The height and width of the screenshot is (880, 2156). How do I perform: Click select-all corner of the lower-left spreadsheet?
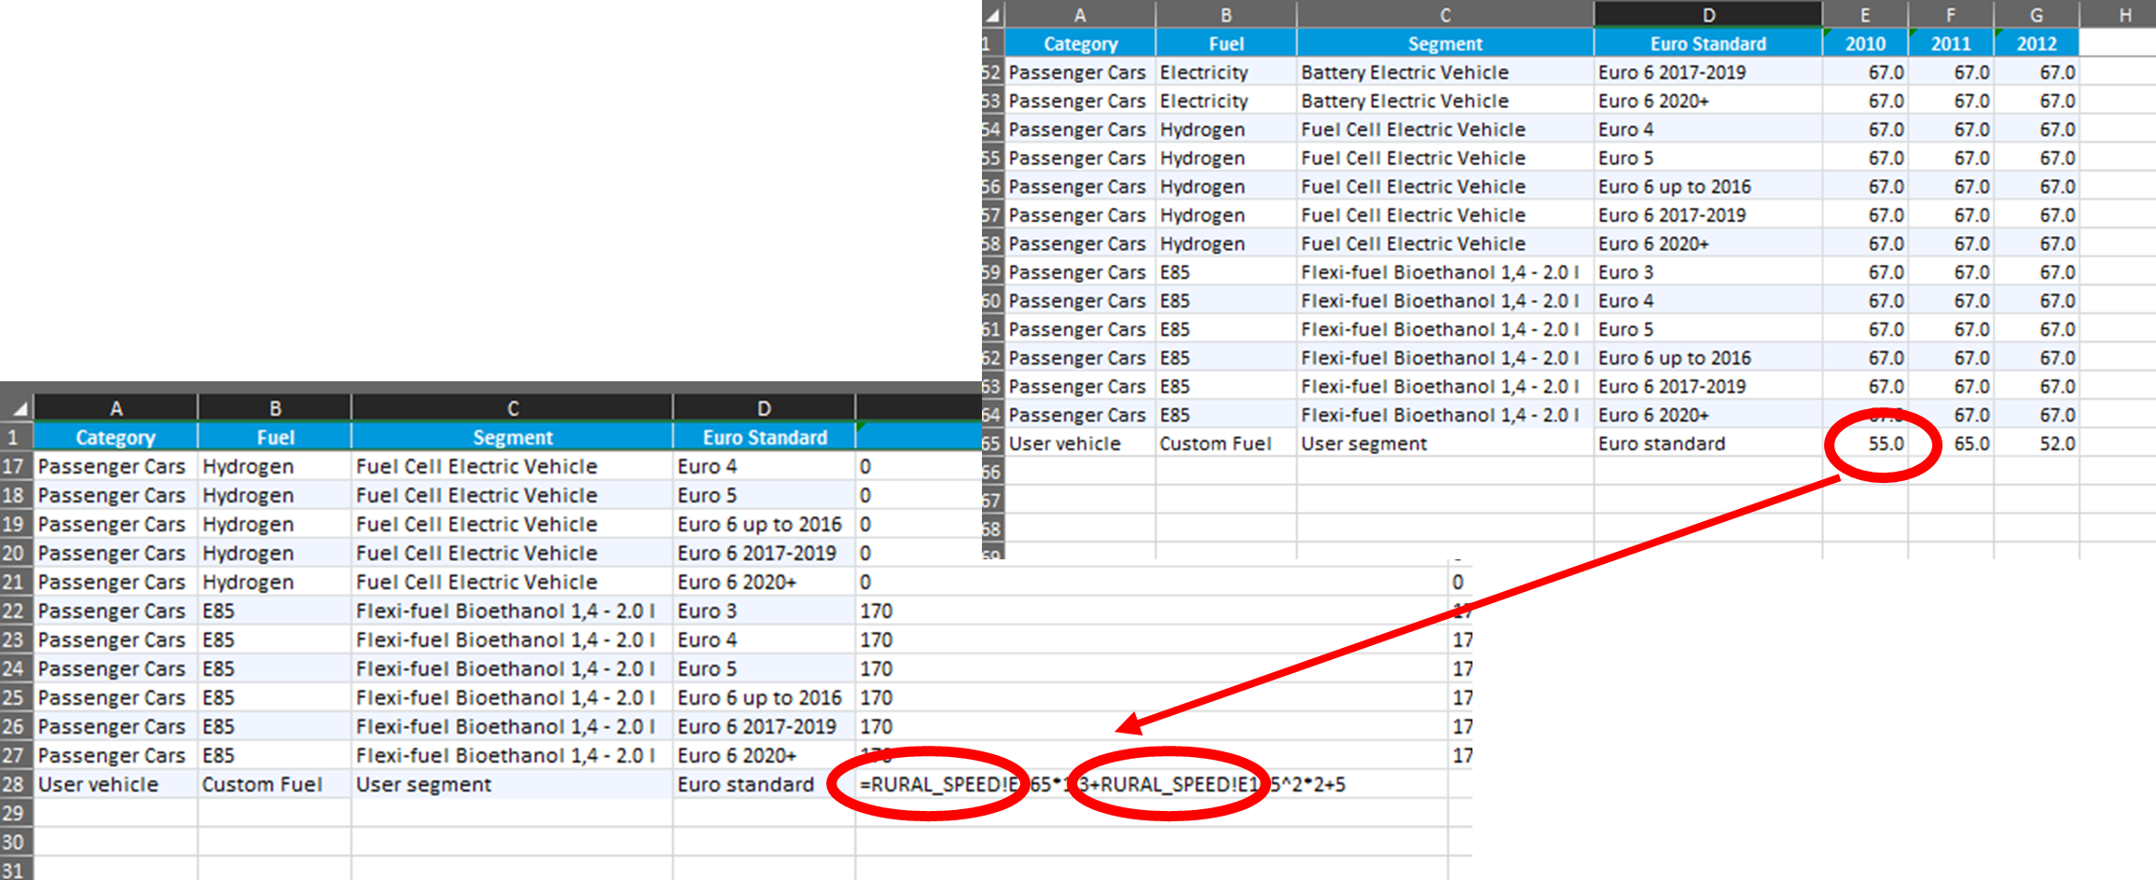tap(18, 408)
